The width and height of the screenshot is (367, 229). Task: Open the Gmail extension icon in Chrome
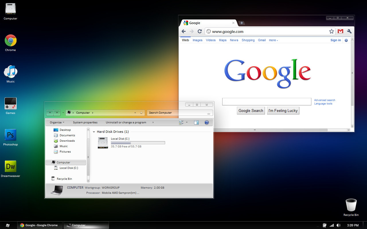click(340, 31)
